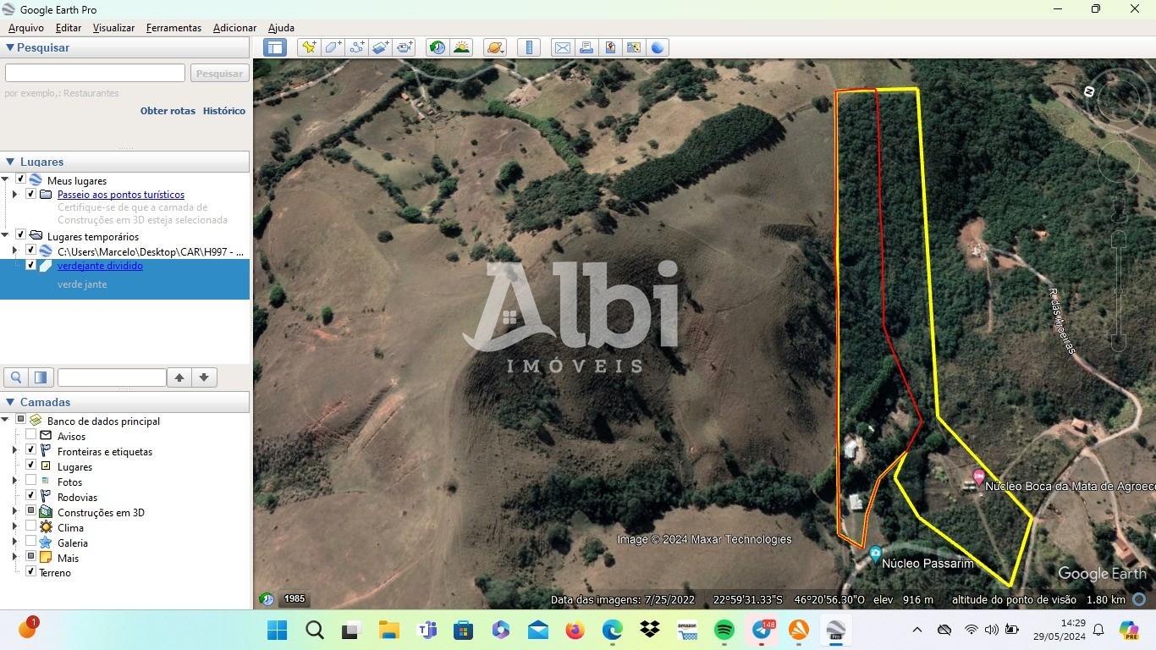1156x650 pixels.
Task: Open the Adicionar menu
Action: click(x=234, y=28)
